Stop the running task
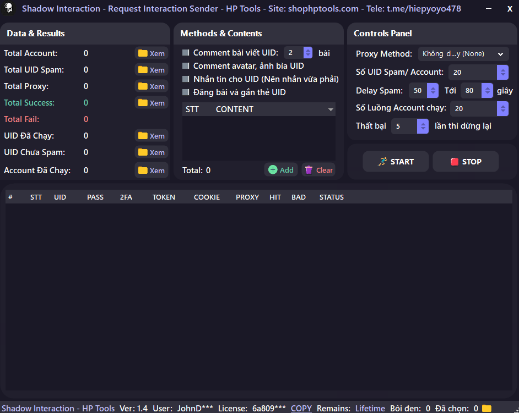 coord(466,162)
